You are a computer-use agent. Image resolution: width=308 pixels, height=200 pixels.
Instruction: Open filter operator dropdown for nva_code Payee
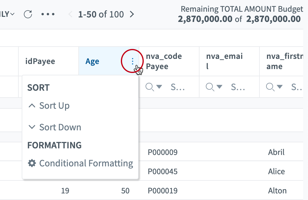pyautogui.click(x=159, y=87)
